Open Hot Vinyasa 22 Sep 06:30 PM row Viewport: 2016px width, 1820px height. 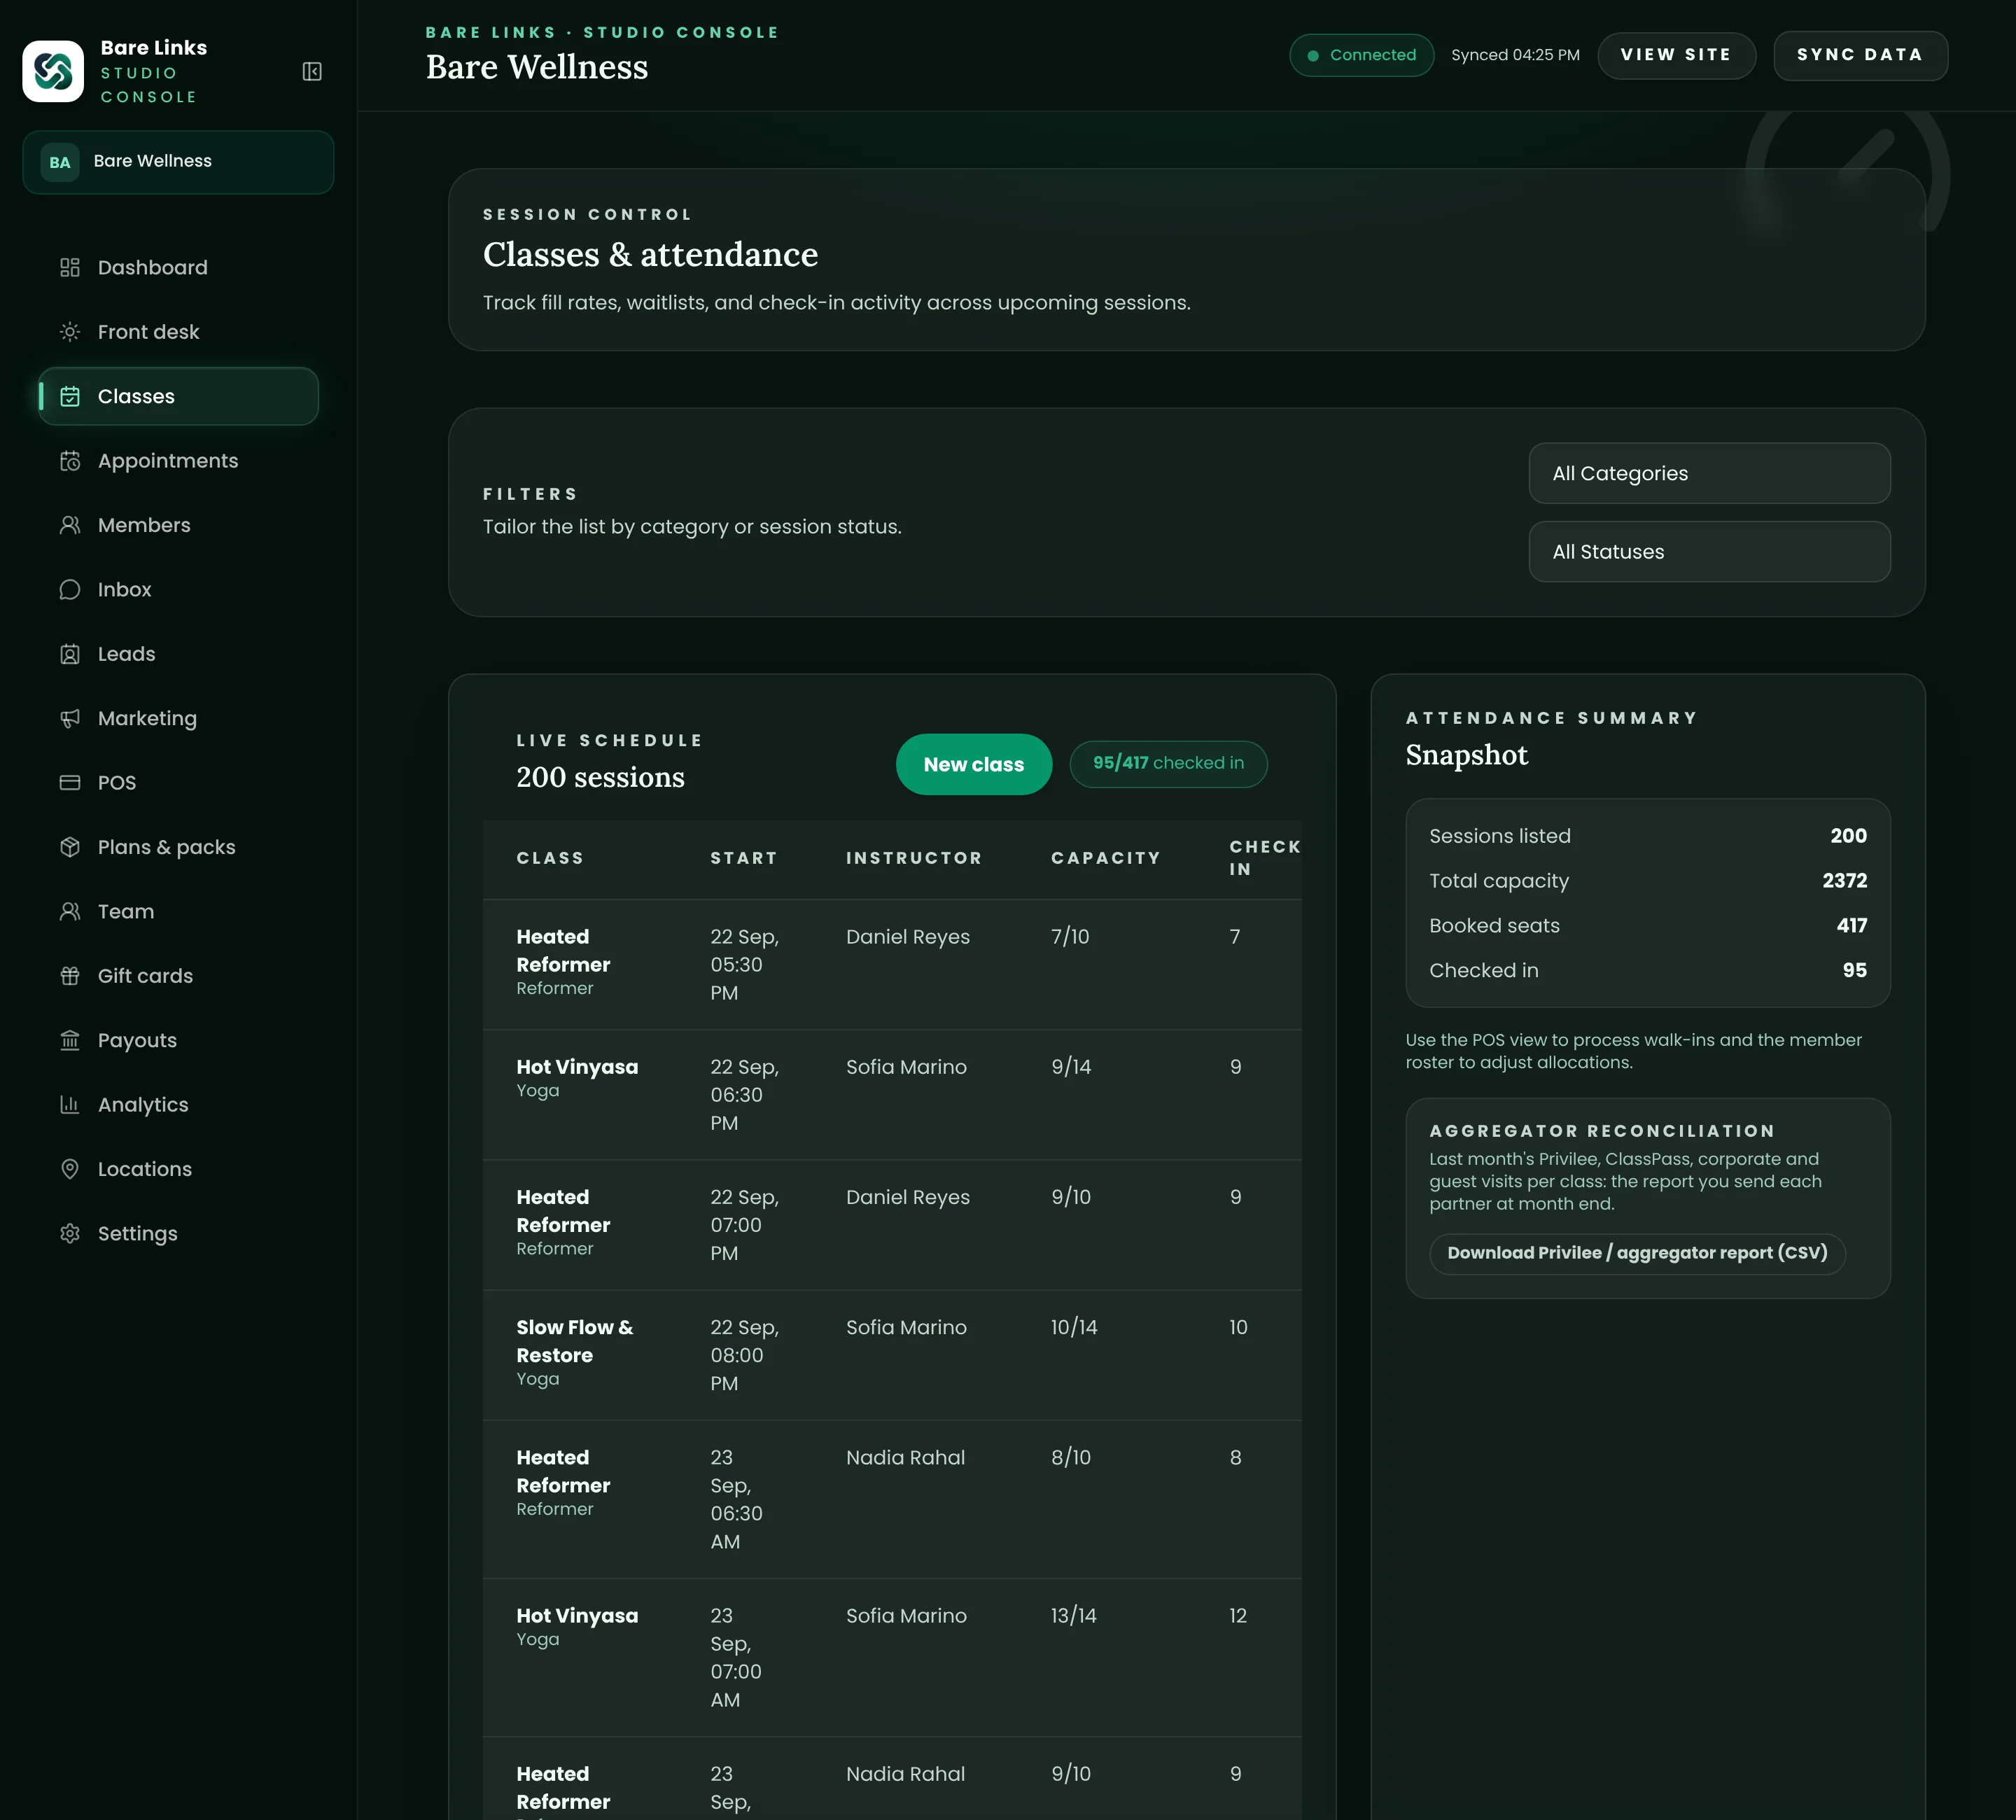tap(892, 1094)
